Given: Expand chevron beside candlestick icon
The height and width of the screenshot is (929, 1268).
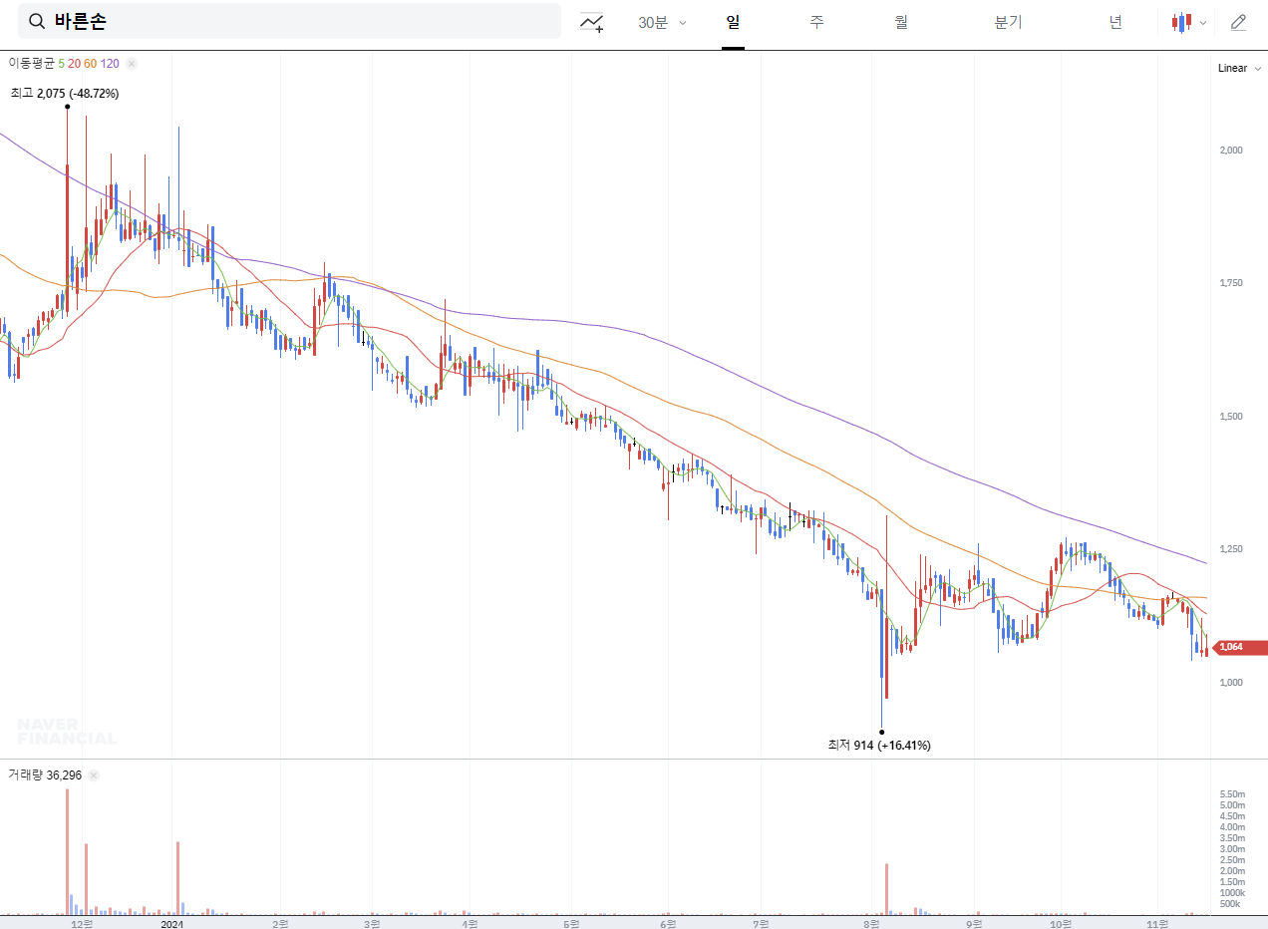Looking at the screenshot, I should coord(1203,23).
